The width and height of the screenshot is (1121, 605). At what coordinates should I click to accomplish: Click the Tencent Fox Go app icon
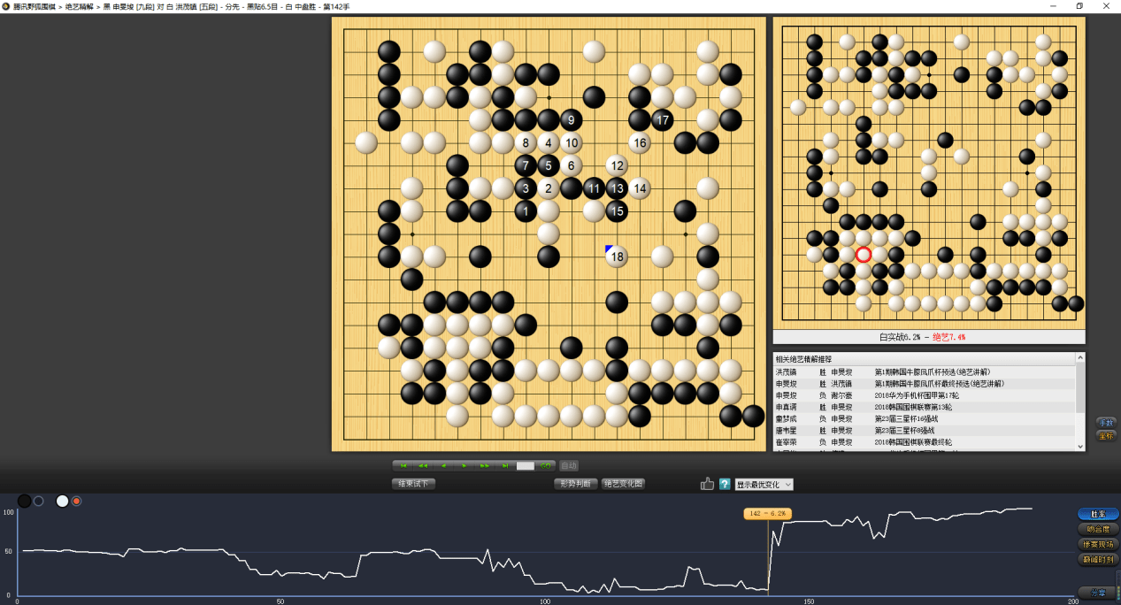tap(5, 5)
